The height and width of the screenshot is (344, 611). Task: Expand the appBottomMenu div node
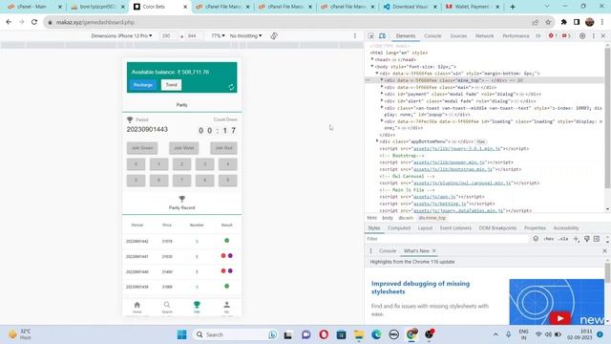point(377,141)
